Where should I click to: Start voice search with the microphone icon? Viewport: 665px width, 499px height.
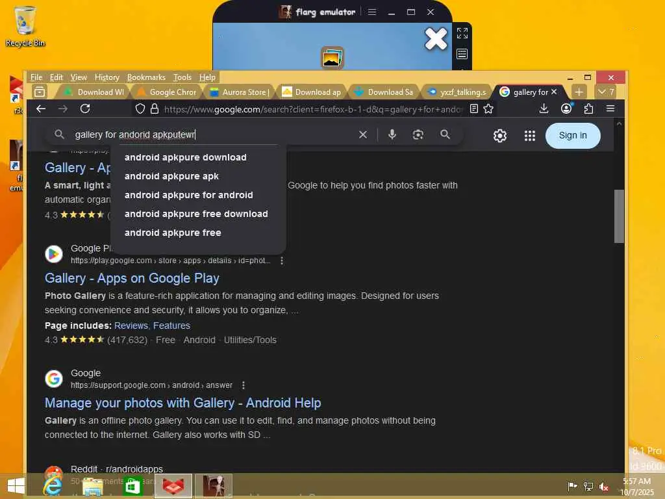(x=392, y=134)
